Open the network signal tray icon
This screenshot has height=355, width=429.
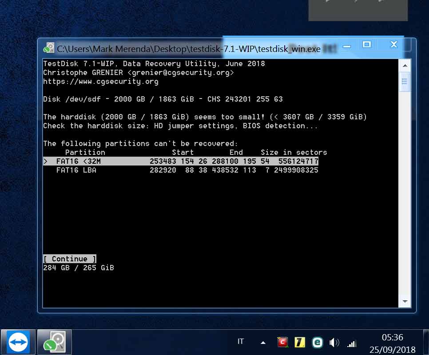352,343
